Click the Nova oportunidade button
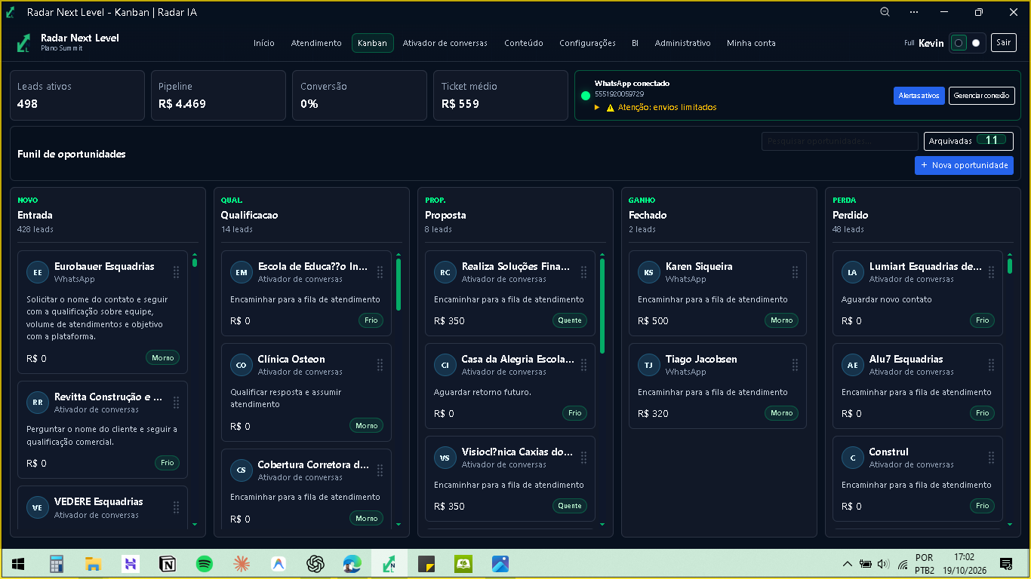 [x=964, y=165]
